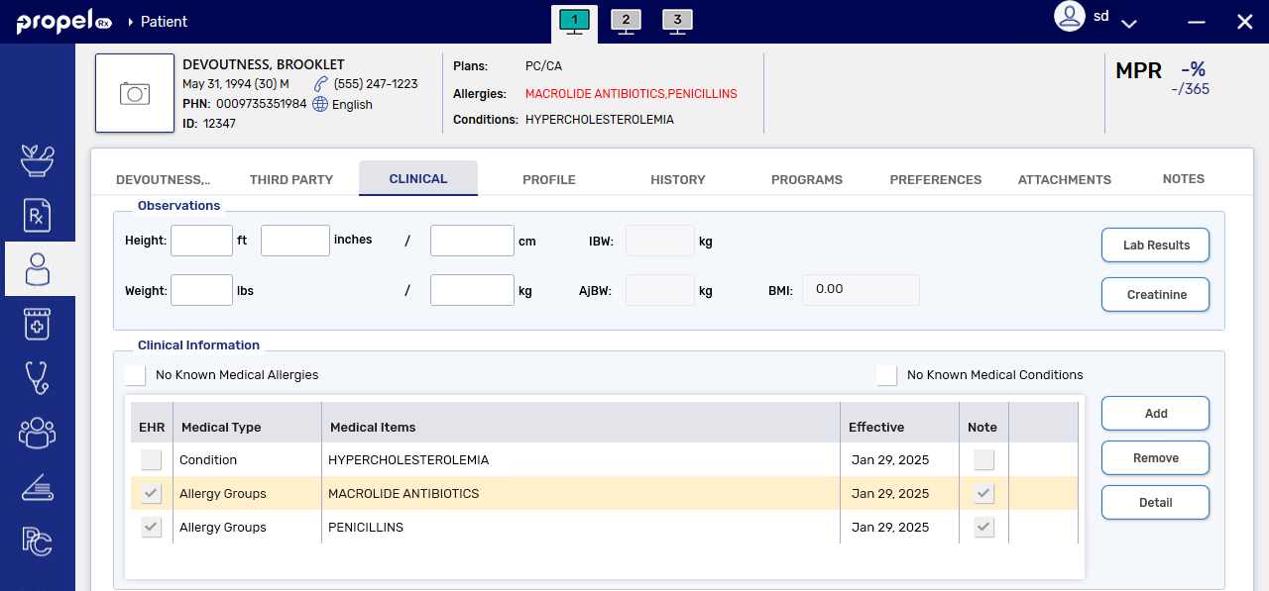Open the mortar and pestle sidebar icon

click(x=38, y=160)
